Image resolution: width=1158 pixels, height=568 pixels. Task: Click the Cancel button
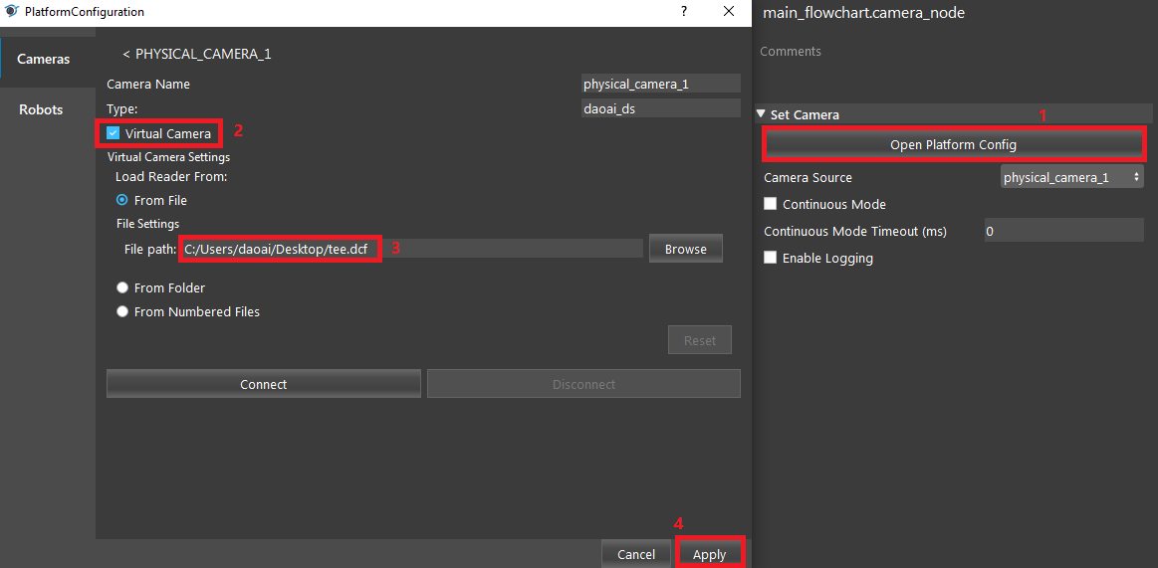[636, 554]
